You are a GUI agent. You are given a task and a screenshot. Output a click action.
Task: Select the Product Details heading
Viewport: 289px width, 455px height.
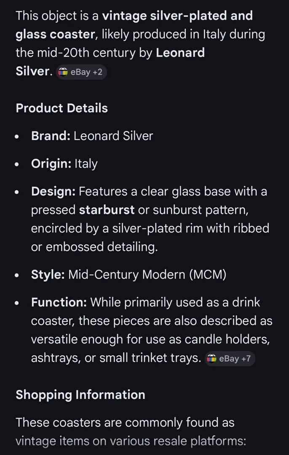[62, 108]
